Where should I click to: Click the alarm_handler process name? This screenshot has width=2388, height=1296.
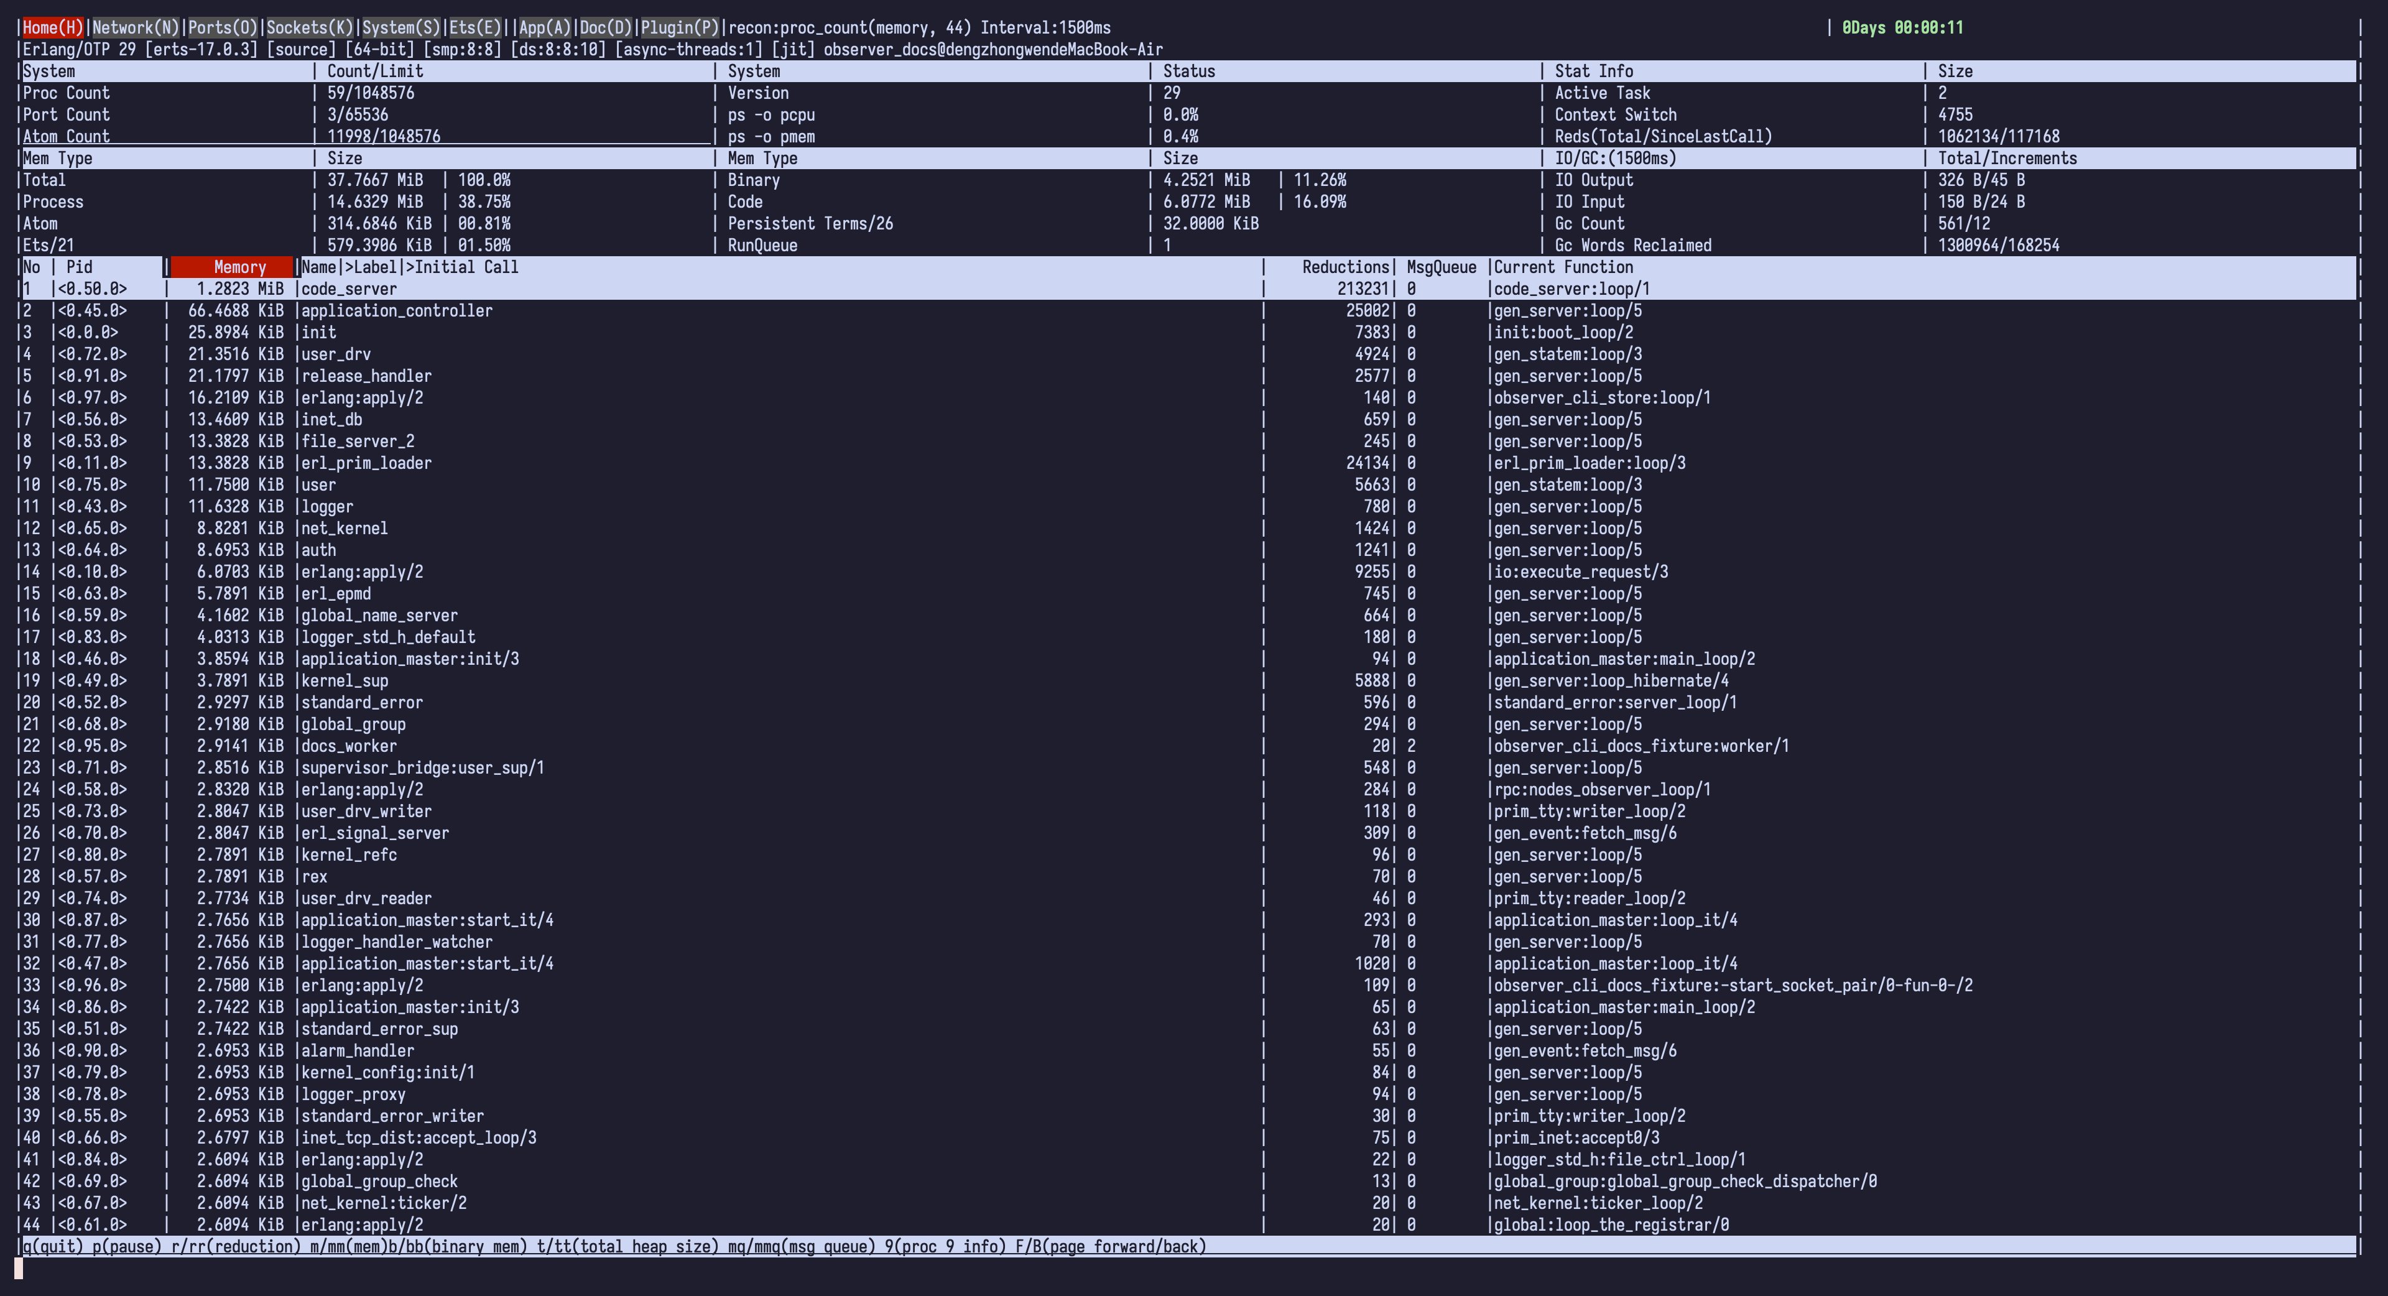coord(358,1051)
